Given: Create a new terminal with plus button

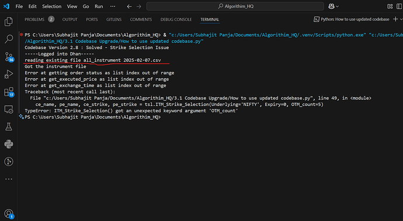Looking at the screenshot, I should tap(395, 19).
